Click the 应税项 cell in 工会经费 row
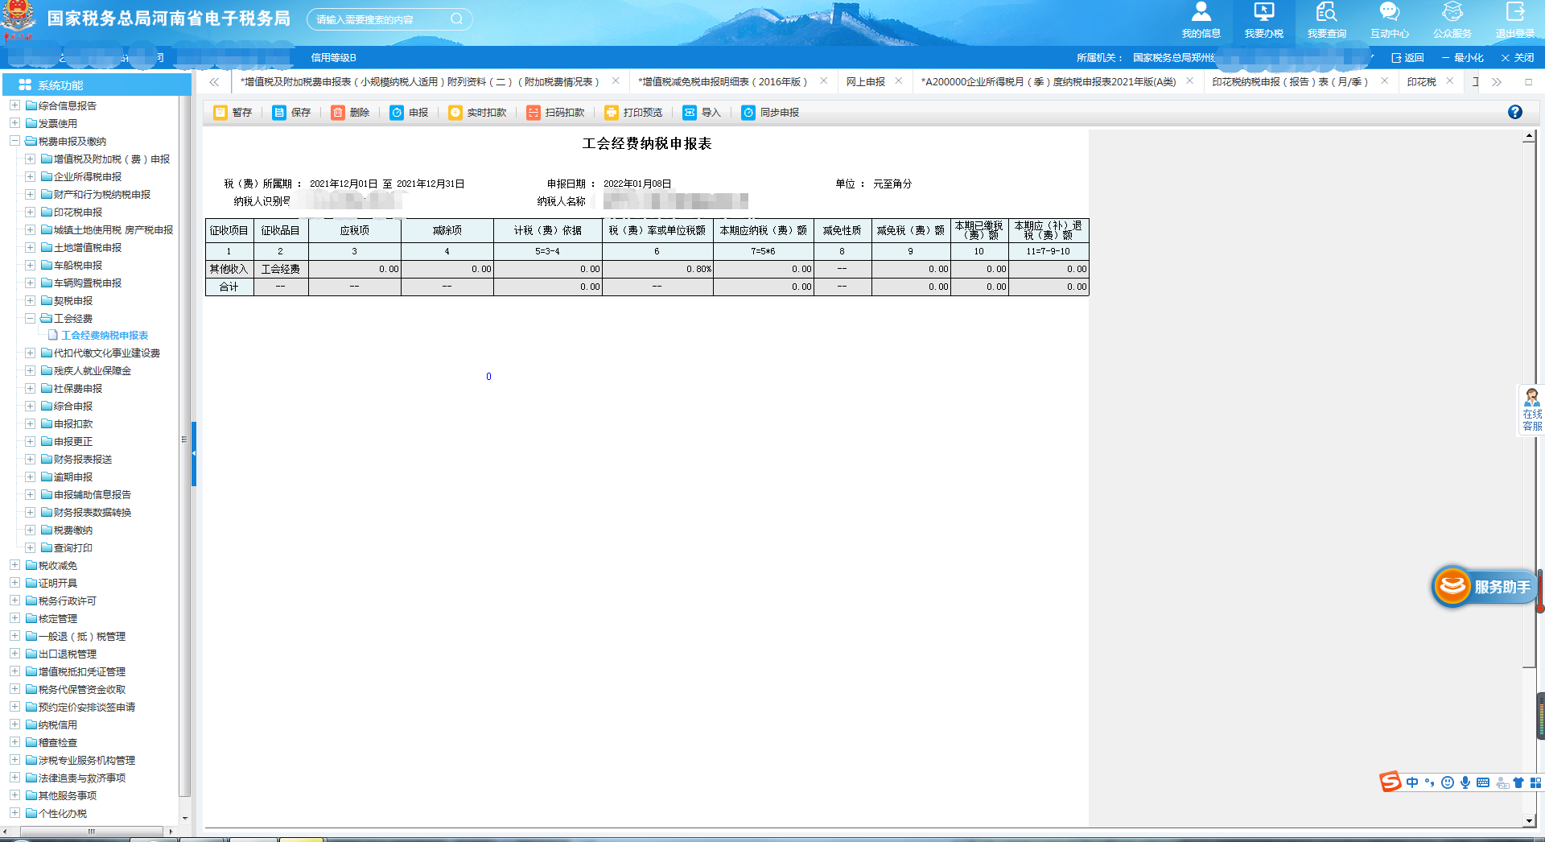1545x842 pixels. (354, 269)
